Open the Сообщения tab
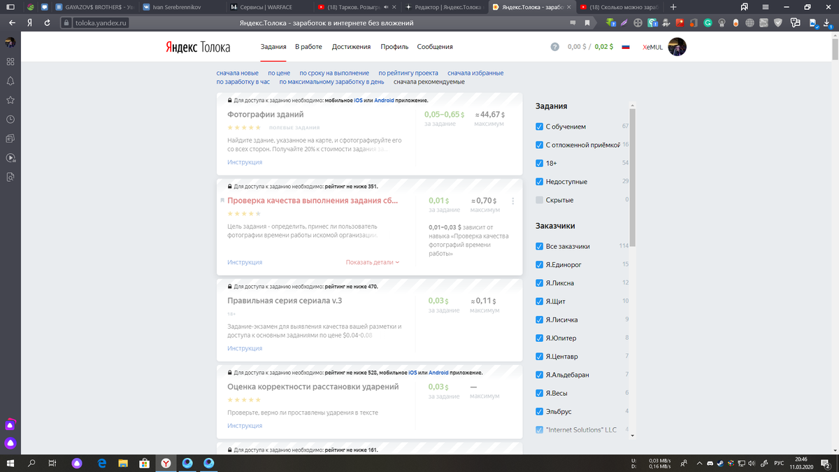Viewport: 839px width, 472px height. click(435, 47)
